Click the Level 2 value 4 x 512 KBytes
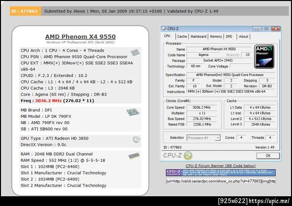Image resolution: width=292 pixels, height=206 pixels. [260, 119]
